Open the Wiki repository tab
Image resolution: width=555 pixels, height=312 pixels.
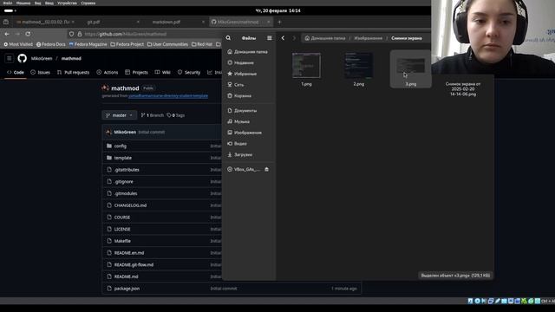(x=162, y=72)
